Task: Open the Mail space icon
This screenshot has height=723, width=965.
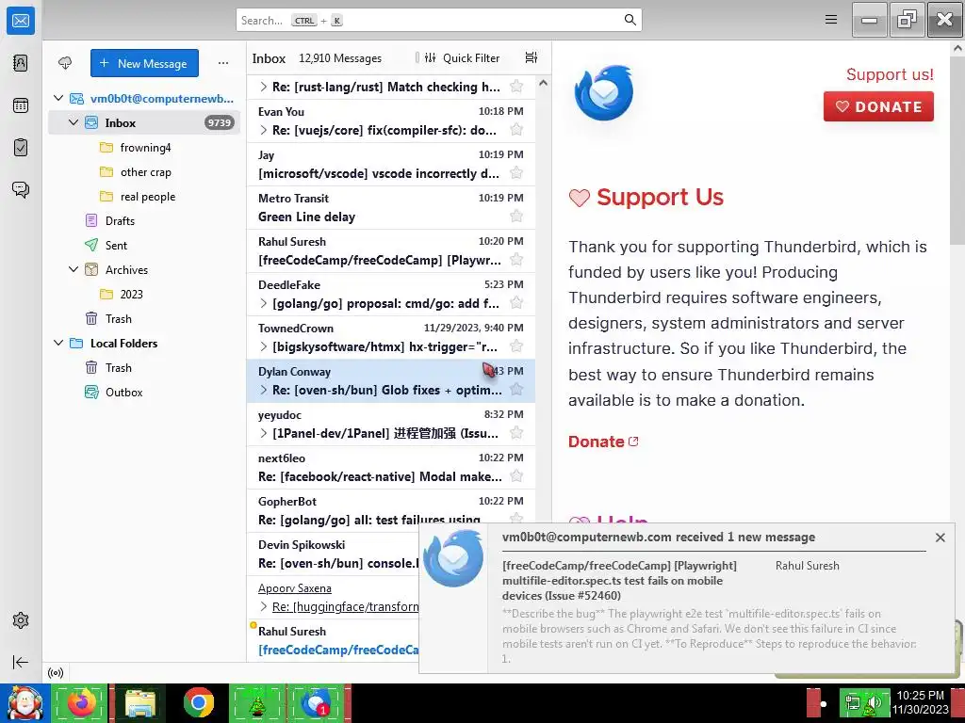Action: [21, 21]
